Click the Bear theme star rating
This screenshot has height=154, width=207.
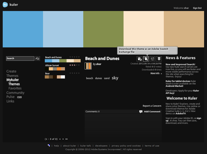[74, 73]
